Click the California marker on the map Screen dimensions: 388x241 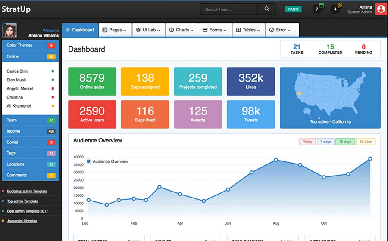point(300,93)
